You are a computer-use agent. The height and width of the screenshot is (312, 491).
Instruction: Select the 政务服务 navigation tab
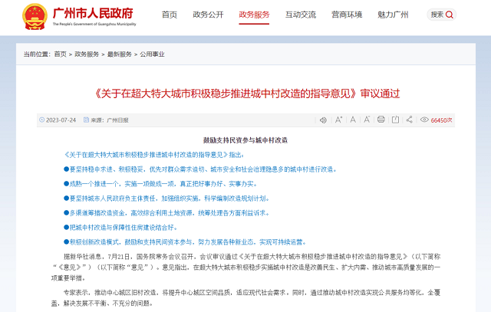click(254, 15)
